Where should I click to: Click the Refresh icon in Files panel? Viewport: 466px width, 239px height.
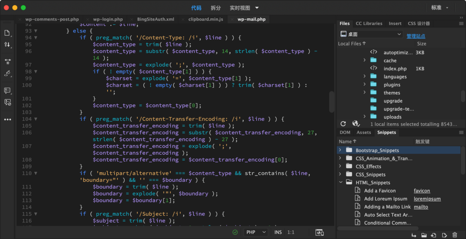[343, 124]
